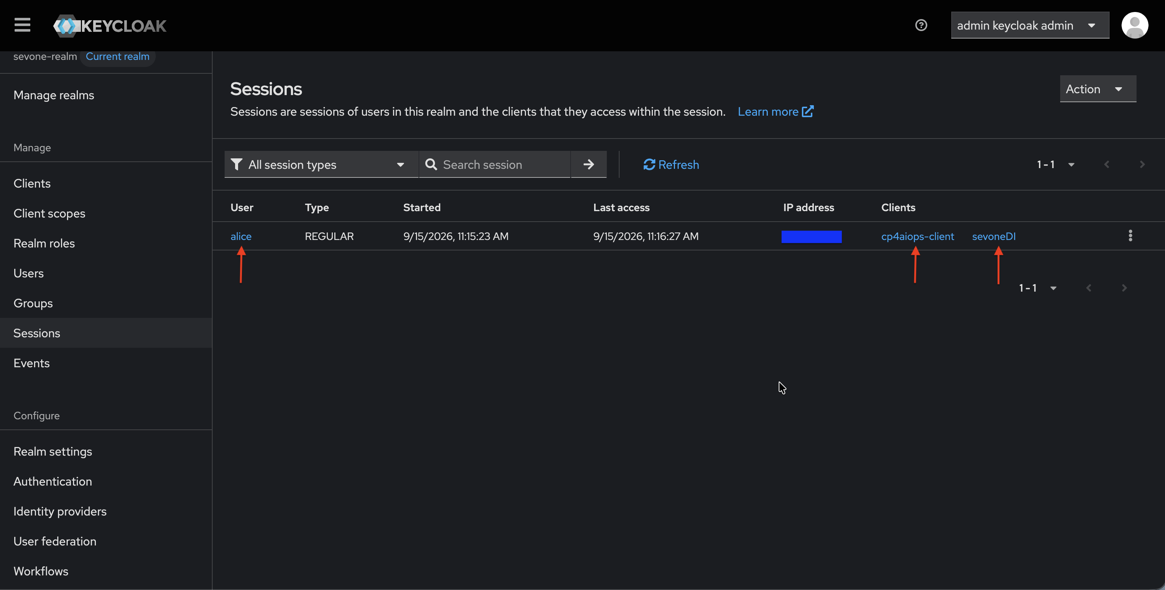Open Manage realms in sidebar
Image resolution: width=1165 pixels, height=590 pixels.
pos(54,95)
